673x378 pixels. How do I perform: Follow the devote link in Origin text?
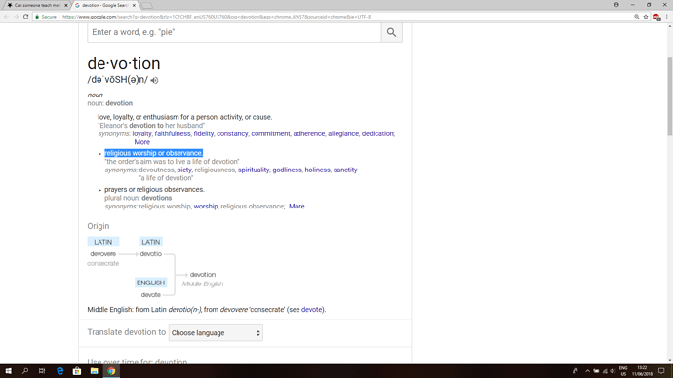click(x=311, y=310)
